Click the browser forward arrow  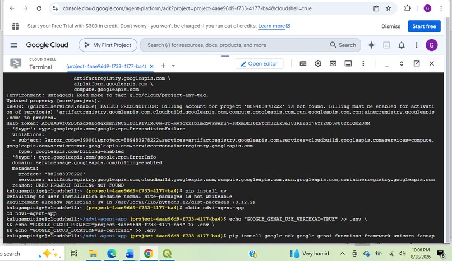[25, 8]
